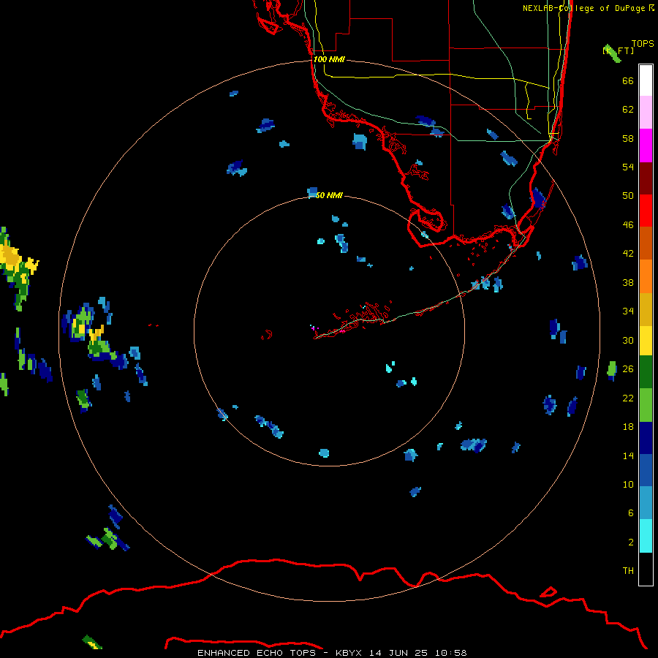Click the "100 NMI" range ring label
658x658 pixels.
329,59
